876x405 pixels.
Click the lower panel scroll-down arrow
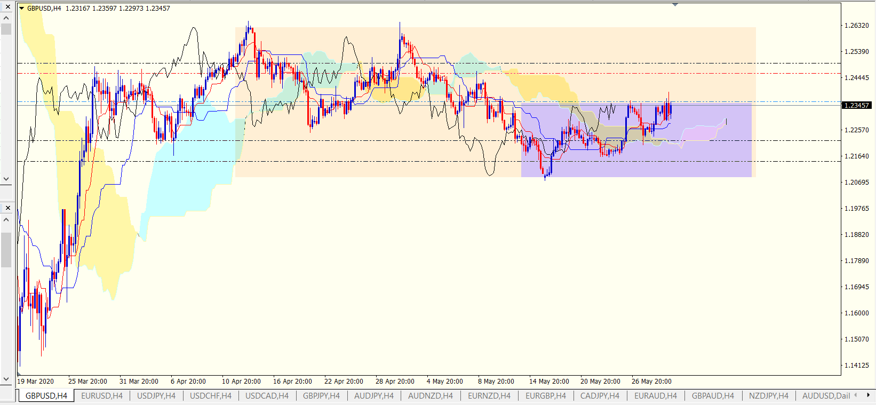[x=6, y=379]
